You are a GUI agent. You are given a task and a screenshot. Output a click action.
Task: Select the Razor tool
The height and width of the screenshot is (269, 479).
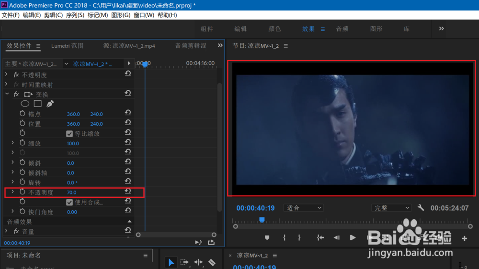click(212, 262)
